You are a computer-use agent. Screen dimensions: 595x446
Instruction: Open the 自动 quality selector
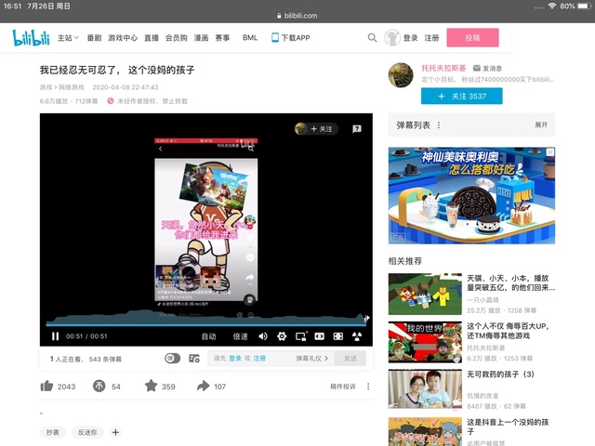click(208, 336)
